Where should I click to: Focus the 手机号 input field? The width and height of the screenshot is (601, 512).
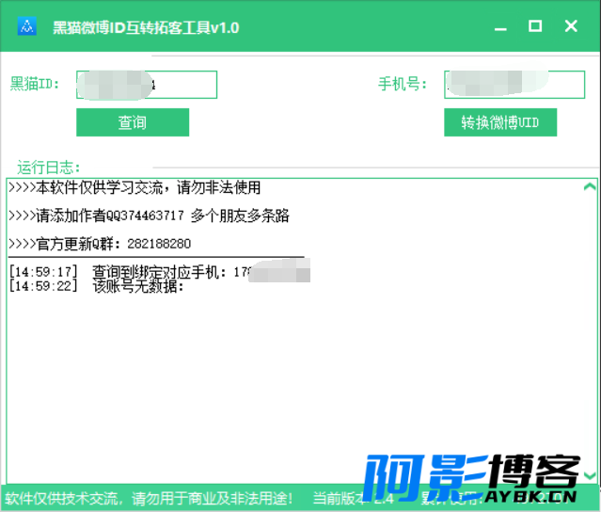point(514,85)
